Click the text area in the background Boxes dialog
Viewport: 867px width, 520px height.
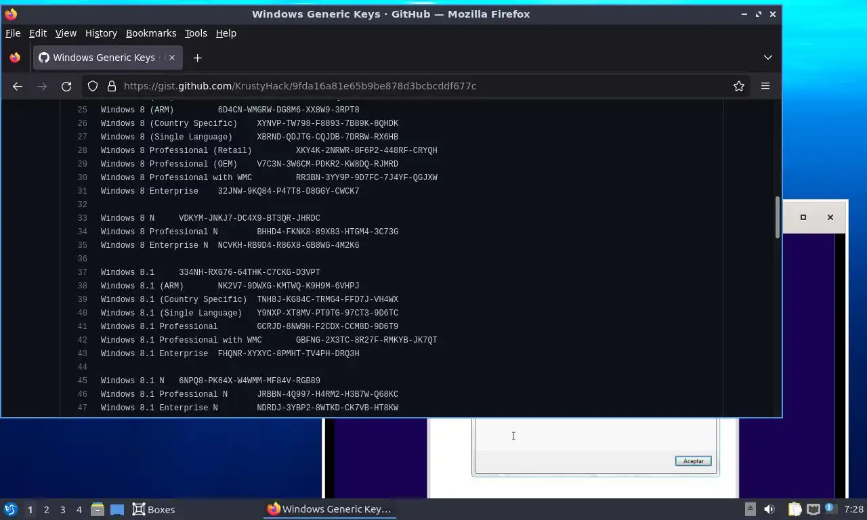[x=595, y=435]
